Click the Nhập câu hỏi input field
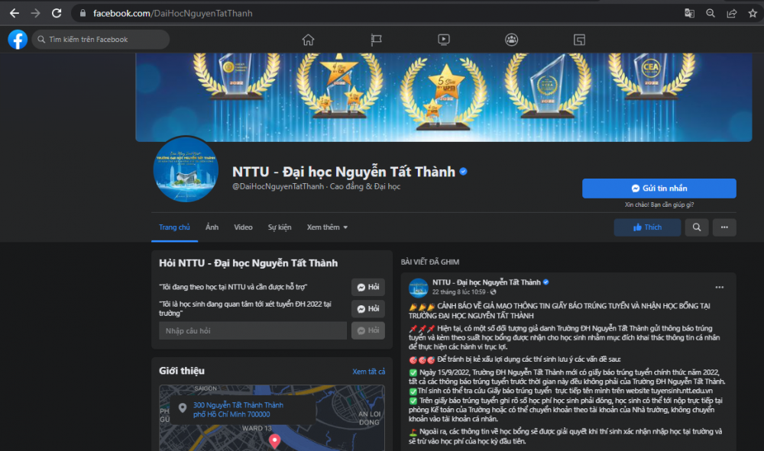Viewport: 764px width, 451px height. point(252,331)
